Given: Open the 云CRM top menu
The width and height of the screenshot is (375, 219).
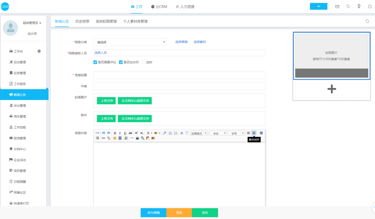Looking at the screenshot, I should (159, 7).
